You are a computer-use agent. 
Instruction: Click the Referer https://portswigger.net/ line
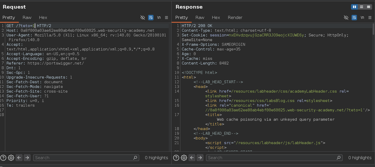click(45, 63)
